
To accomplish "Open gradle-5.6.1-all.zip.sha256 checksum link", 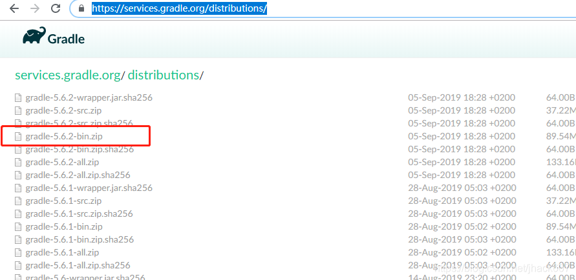I will point(78,265).
